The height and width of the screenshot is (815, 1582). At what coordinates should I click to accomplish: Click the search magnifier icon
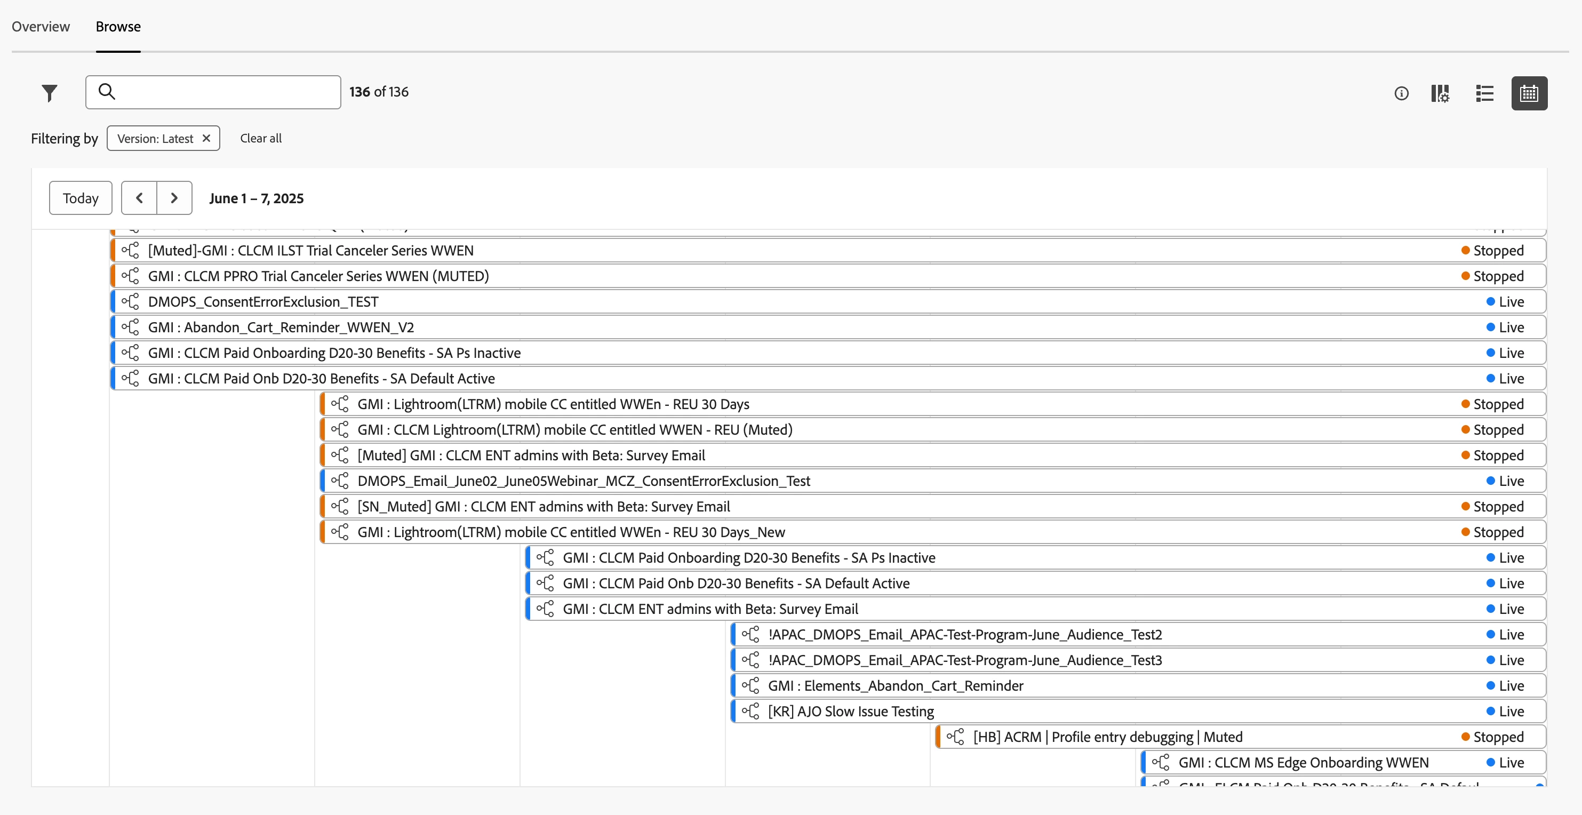click(107, 92)
